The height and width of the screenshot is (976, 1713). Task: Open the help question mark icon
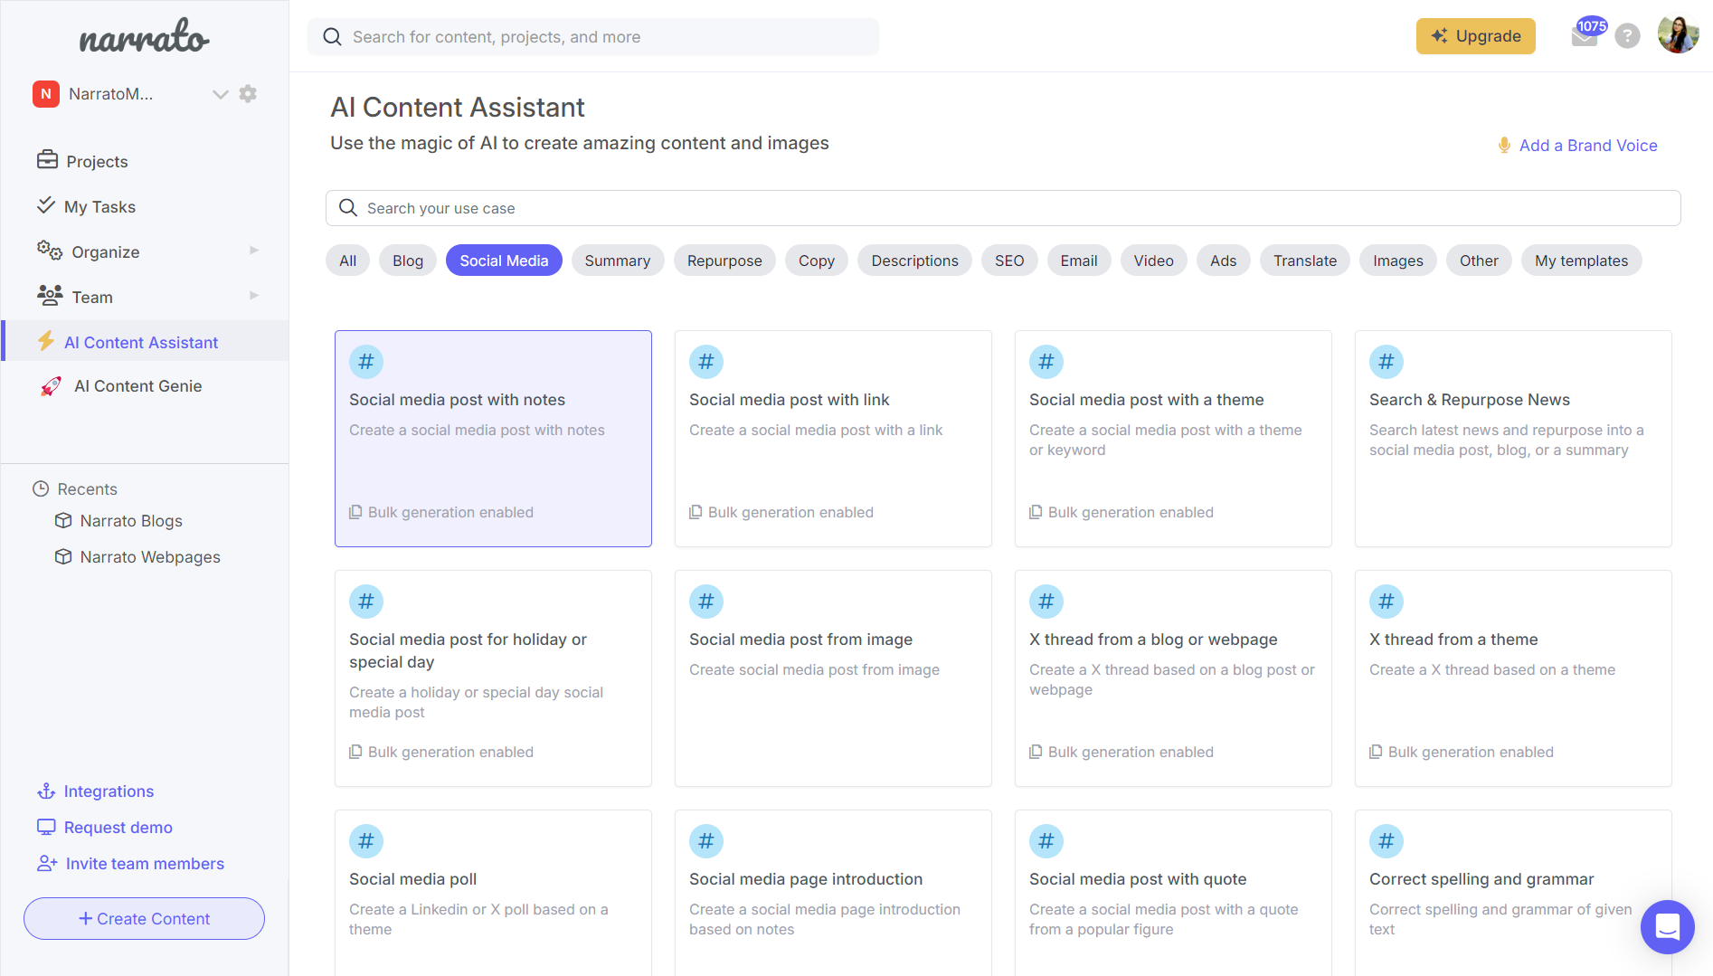click(x=1627, y=36)
